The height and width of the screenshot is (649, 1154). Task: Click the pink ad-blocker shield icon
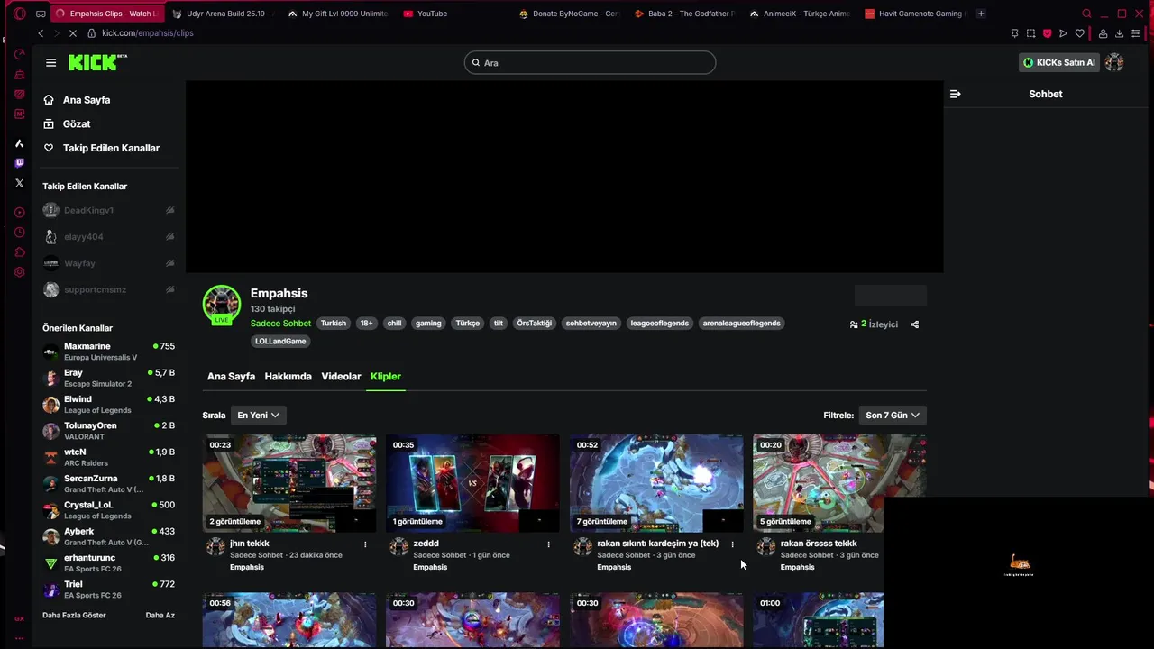pos(1047,33)
